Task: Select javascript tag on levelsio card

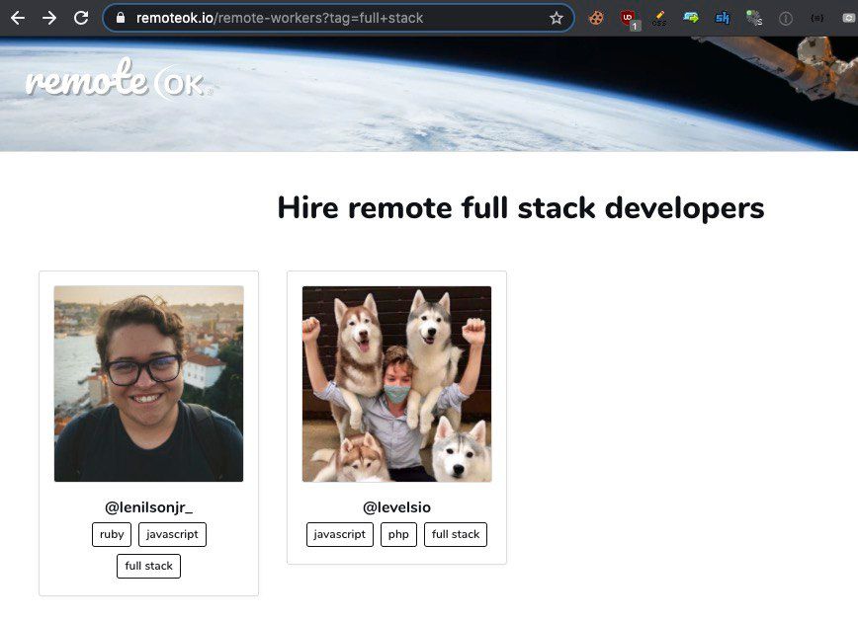Action: (x=340, y=534)
